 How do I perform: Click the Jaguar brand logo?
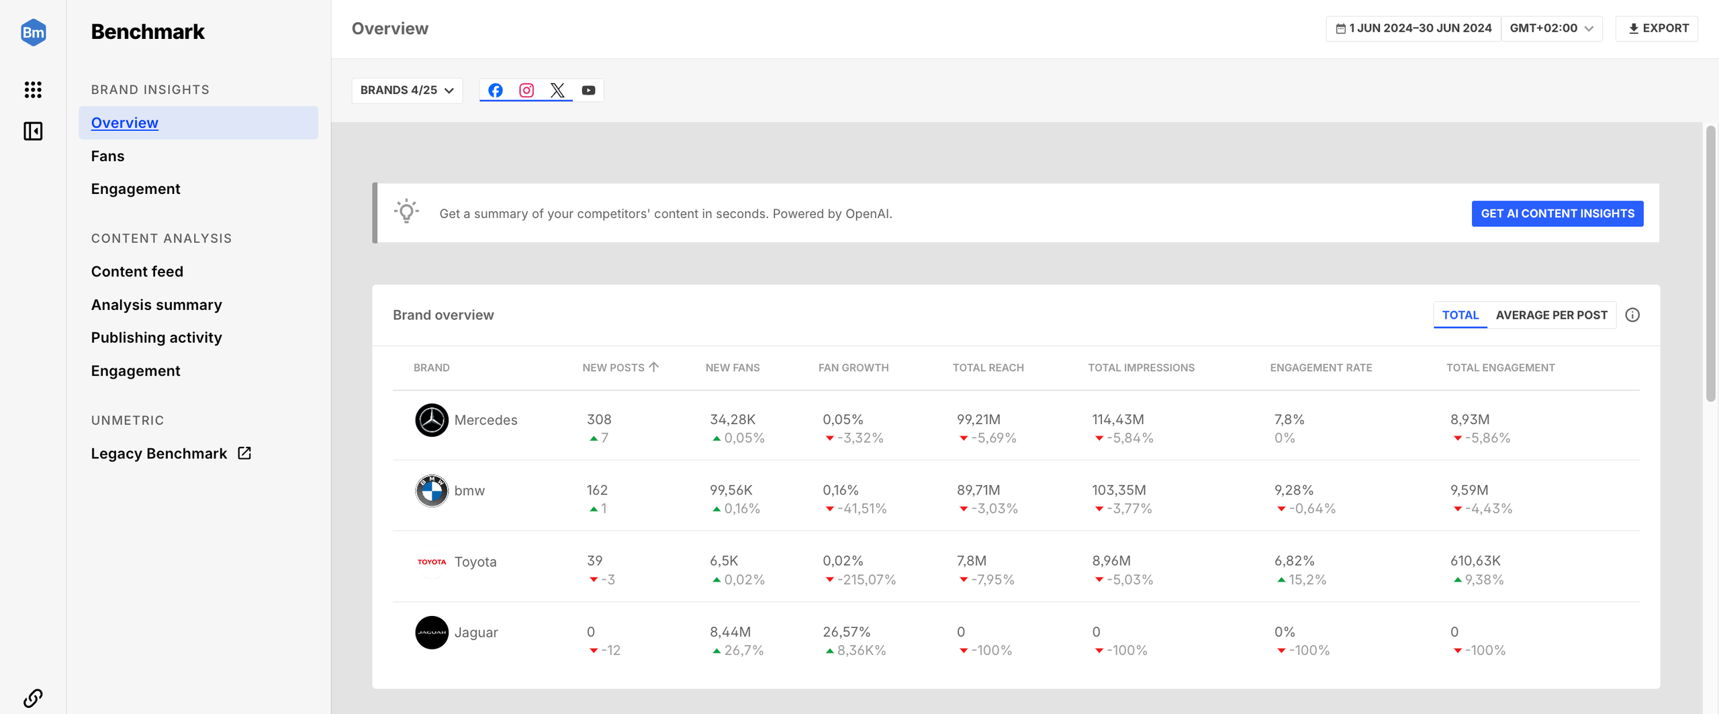pyautogui.click(x=432, y=632)
